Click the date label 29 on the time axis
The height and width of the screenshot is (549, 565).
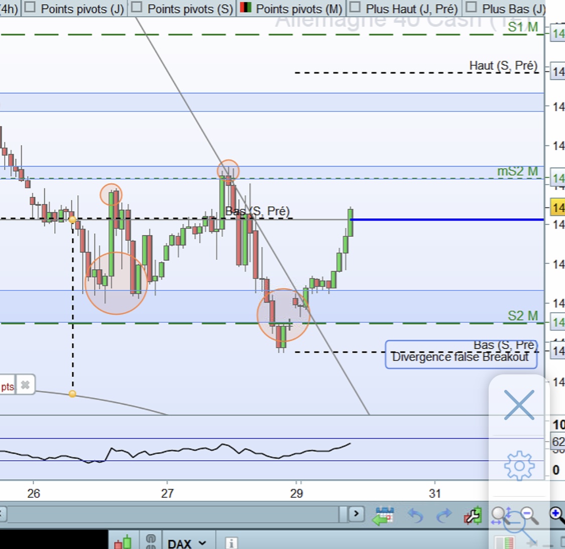[296, 493]
